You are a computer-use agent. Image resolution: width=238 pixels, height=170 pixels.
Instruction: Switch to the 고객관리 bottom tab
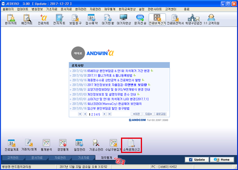tap(13, 158)
